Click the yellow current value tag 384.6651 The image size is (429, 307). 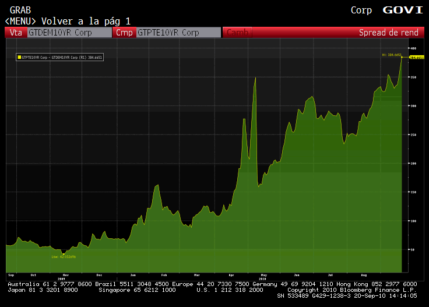pos(417,58)
